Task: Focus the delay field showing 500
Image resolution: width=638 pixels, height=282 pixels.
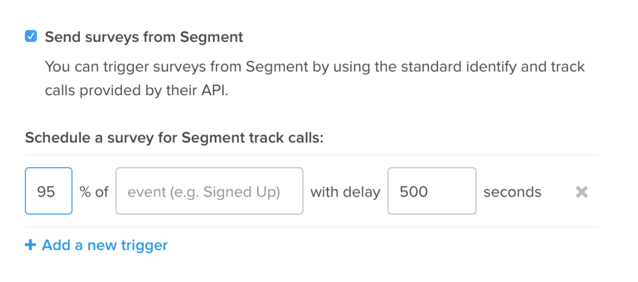Action: point(432,191)
